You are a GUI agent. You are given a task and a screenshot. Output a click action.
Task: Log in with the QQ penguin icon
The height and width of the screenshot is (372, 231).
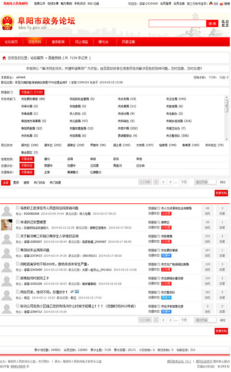[211, 4]
